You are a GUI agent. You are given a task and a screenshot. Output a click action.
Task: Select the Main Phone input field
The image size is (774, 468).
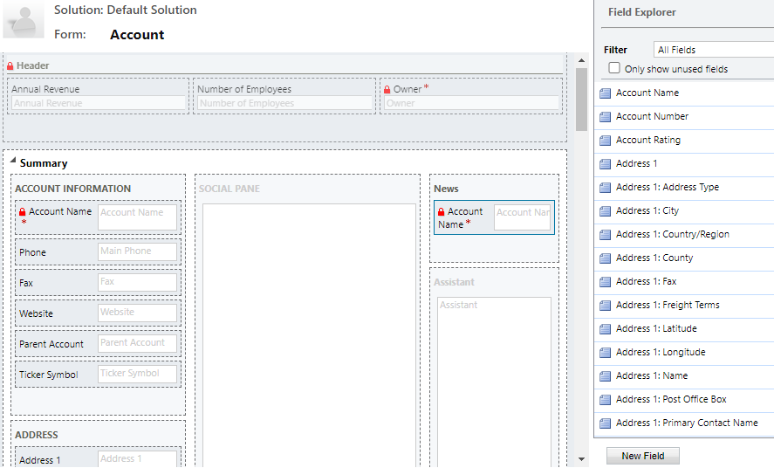(137, 251)
